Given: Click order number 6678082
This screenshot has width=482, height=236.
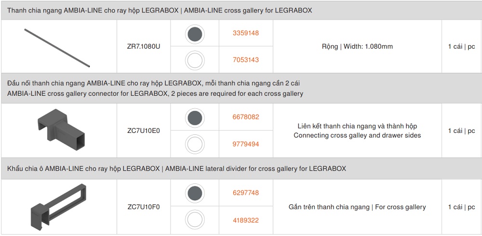Looking at the screenshot, I should tap(246, 117).
